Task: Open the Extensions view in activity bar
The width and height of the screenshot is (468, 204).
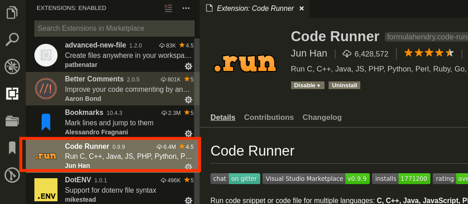Action: click(x=12, y=94)
